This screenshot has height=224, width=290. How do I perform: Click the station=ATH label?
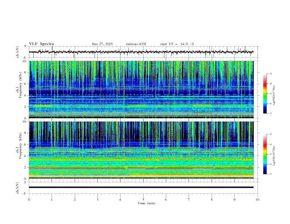pos(136,44)
